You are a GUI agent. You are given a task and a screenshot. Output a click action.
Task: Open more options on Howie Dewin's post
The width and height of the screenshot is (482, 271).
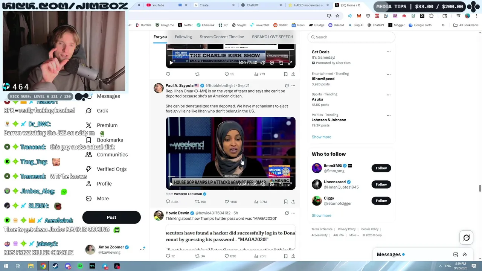tap(293, 213)
